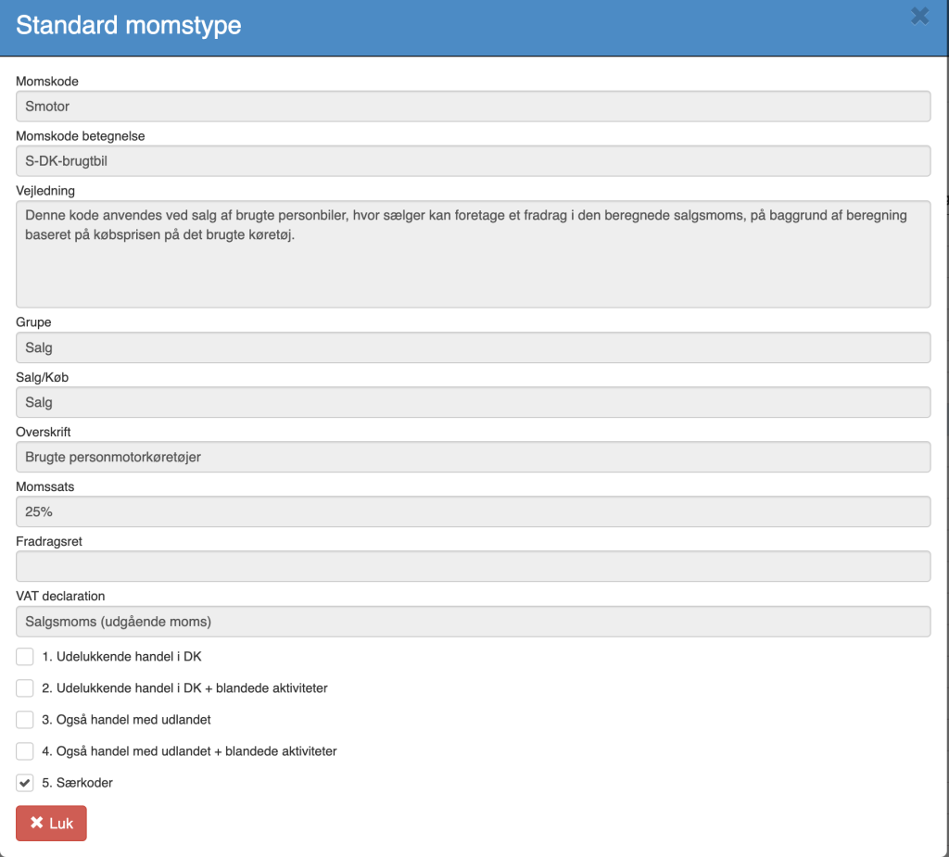Click the Salg/Køb field
This screenshot has height=857, width=949.
[474, 402]
